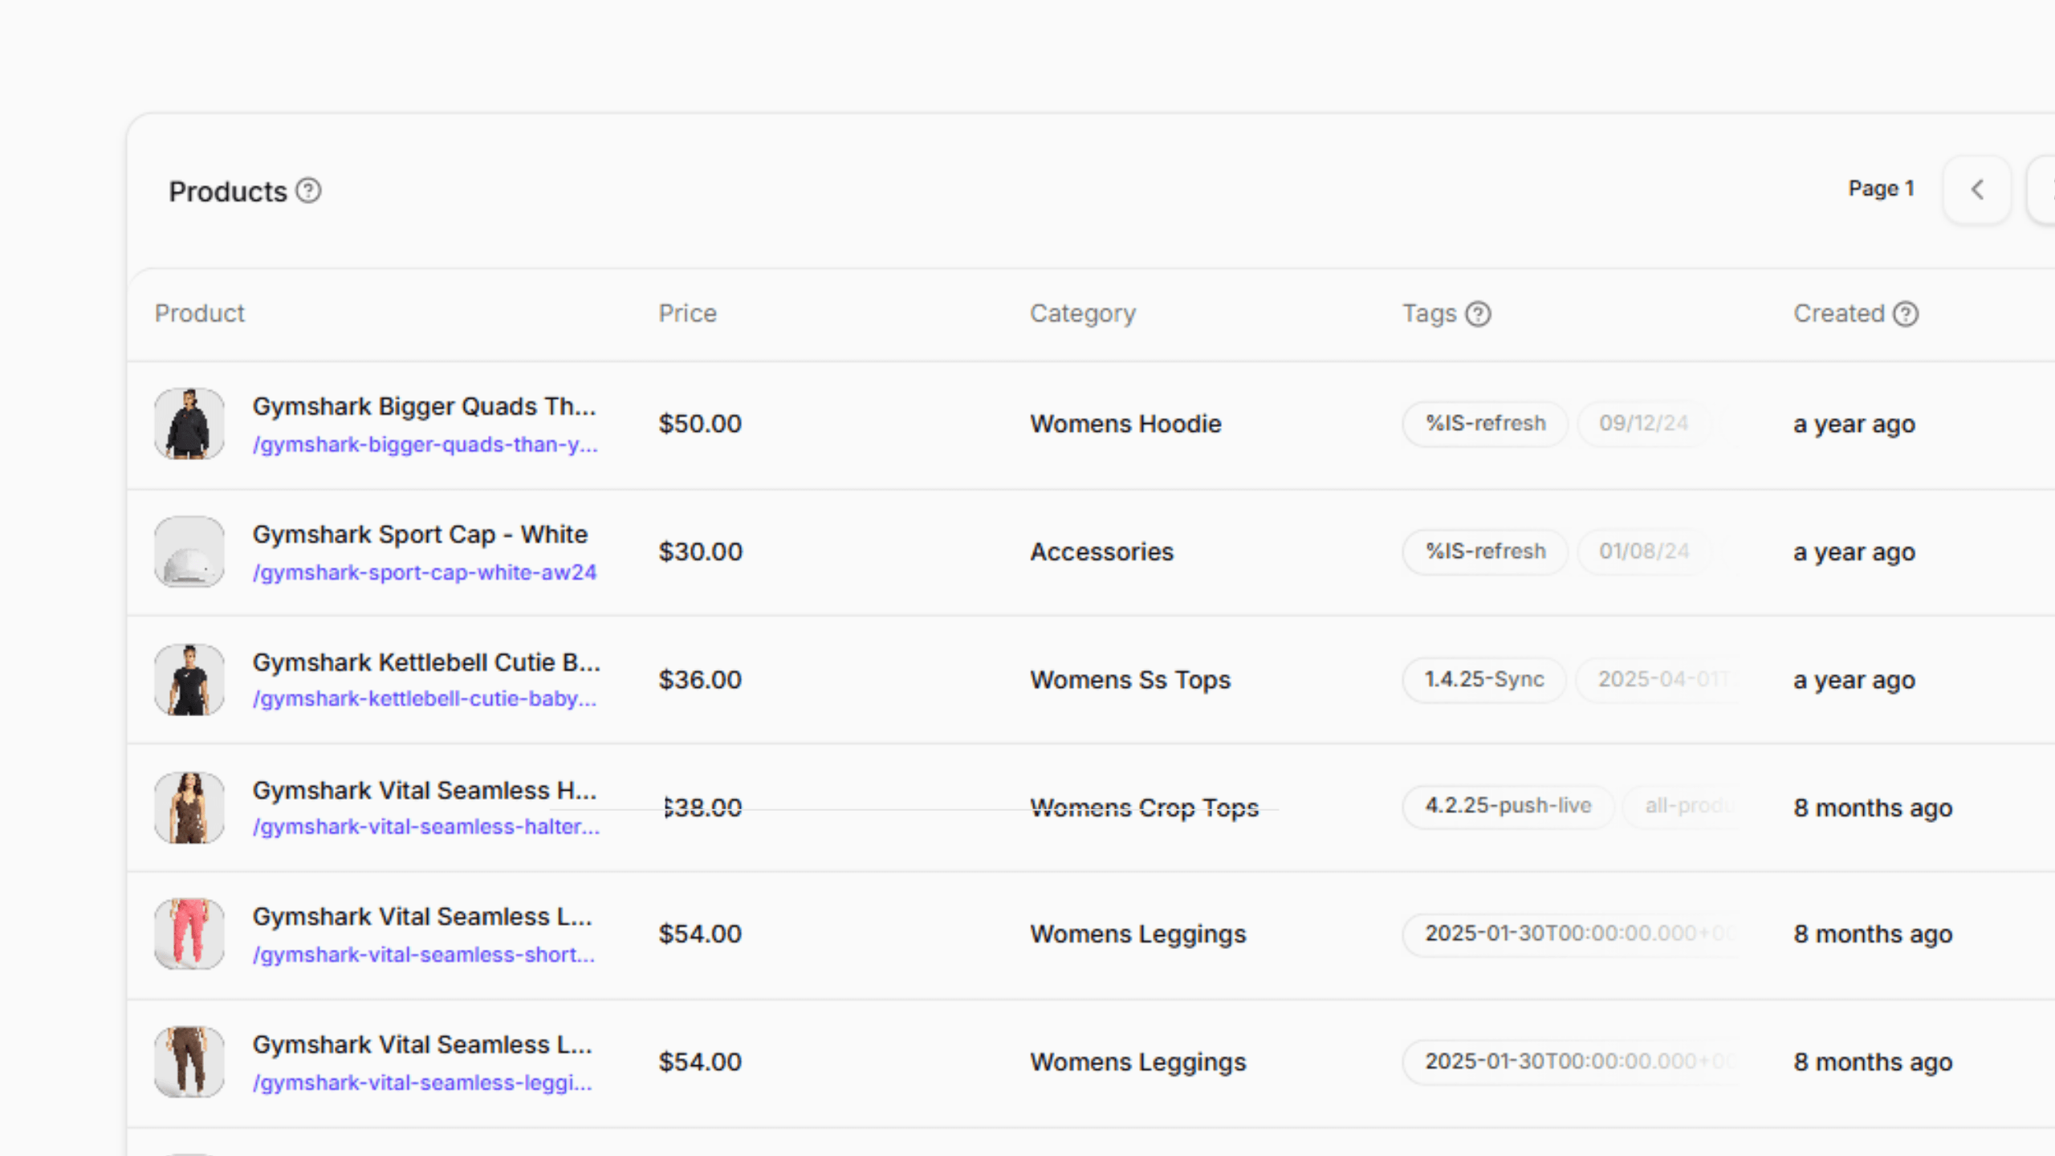Click the Womens Hoodie category cell
The image size is (2055, 1156).
pyautogui.click(x=1125, y=424)
